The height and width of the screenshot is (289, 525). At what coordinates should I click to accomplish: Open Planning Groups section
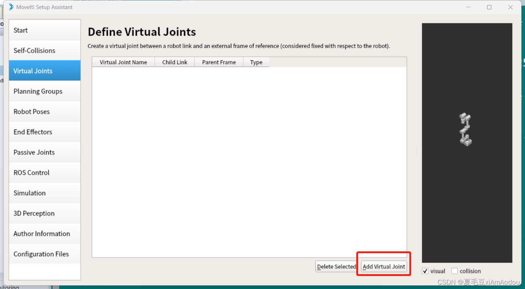[45, 91]
